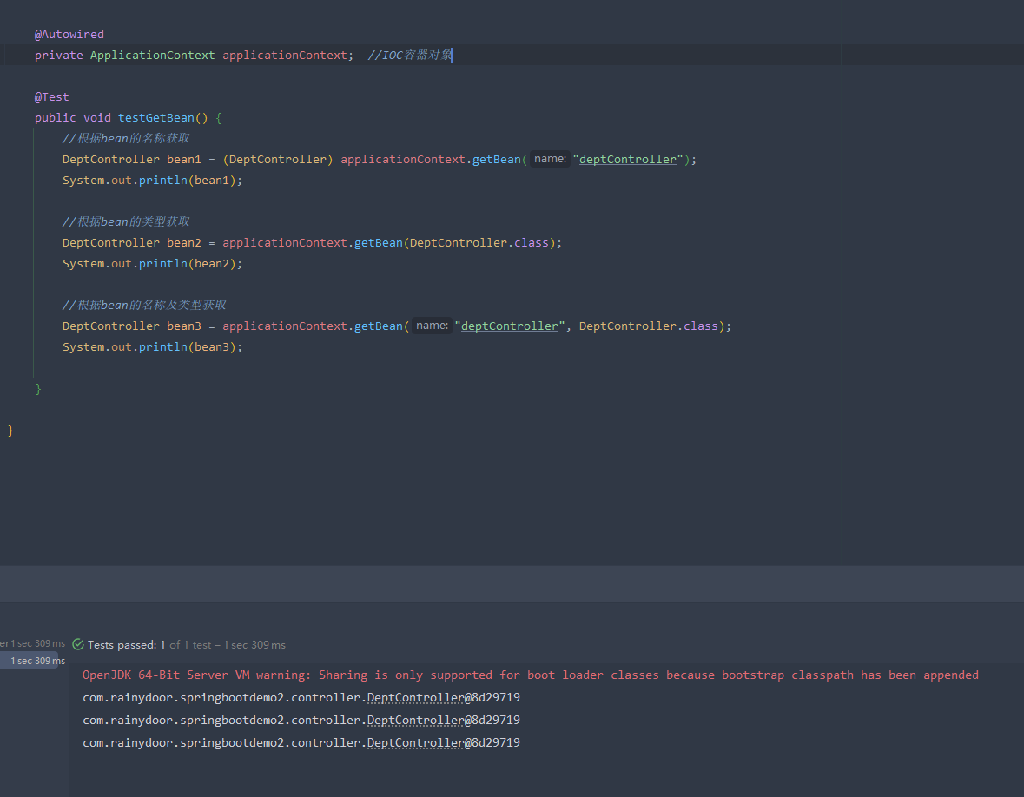
Task: Click the @Test annotation
Action: pyautogui.click(x=51, y=96)
